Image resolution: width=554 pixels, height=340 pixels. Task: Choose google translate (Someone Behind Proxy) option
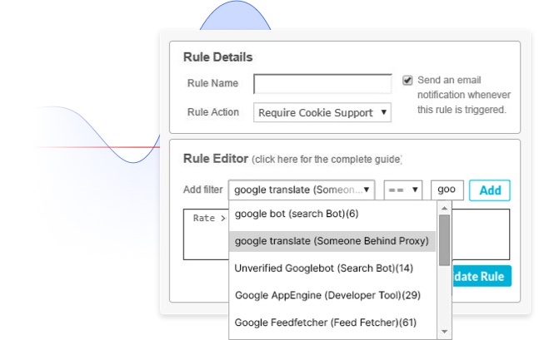click(332, 241)
